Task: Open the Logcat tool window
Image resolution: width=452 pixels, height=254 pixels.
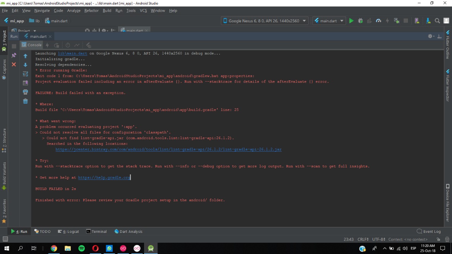Action: pyautogui.click(x=69, y=231)
